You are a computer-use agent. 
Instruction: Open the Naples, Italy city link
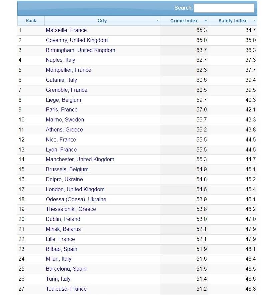61,60
